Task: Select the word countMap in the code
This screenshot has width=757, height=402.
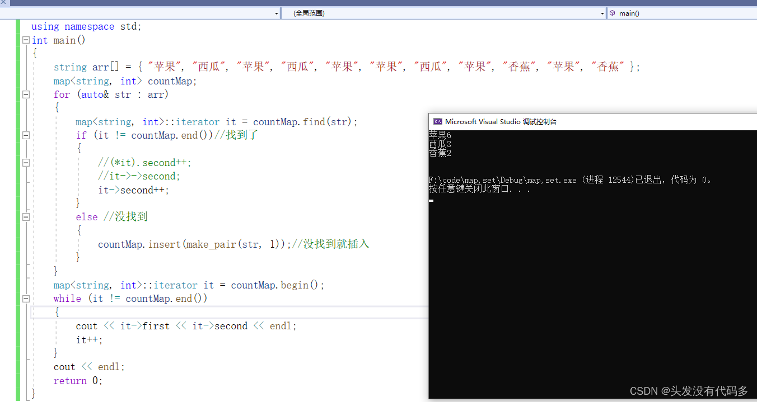Action: [x=171, y=81]
